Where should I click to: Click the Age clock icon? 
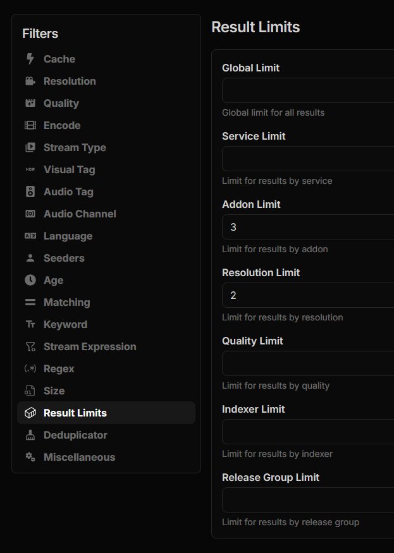click(x=30, y=280)
